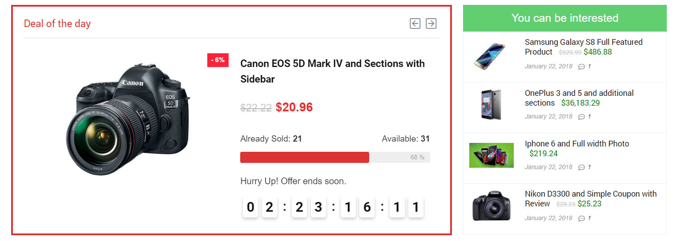Viewport: 677px width, 241px height.
Task: Click the Canon camera product image
Action: click(129, 119)
